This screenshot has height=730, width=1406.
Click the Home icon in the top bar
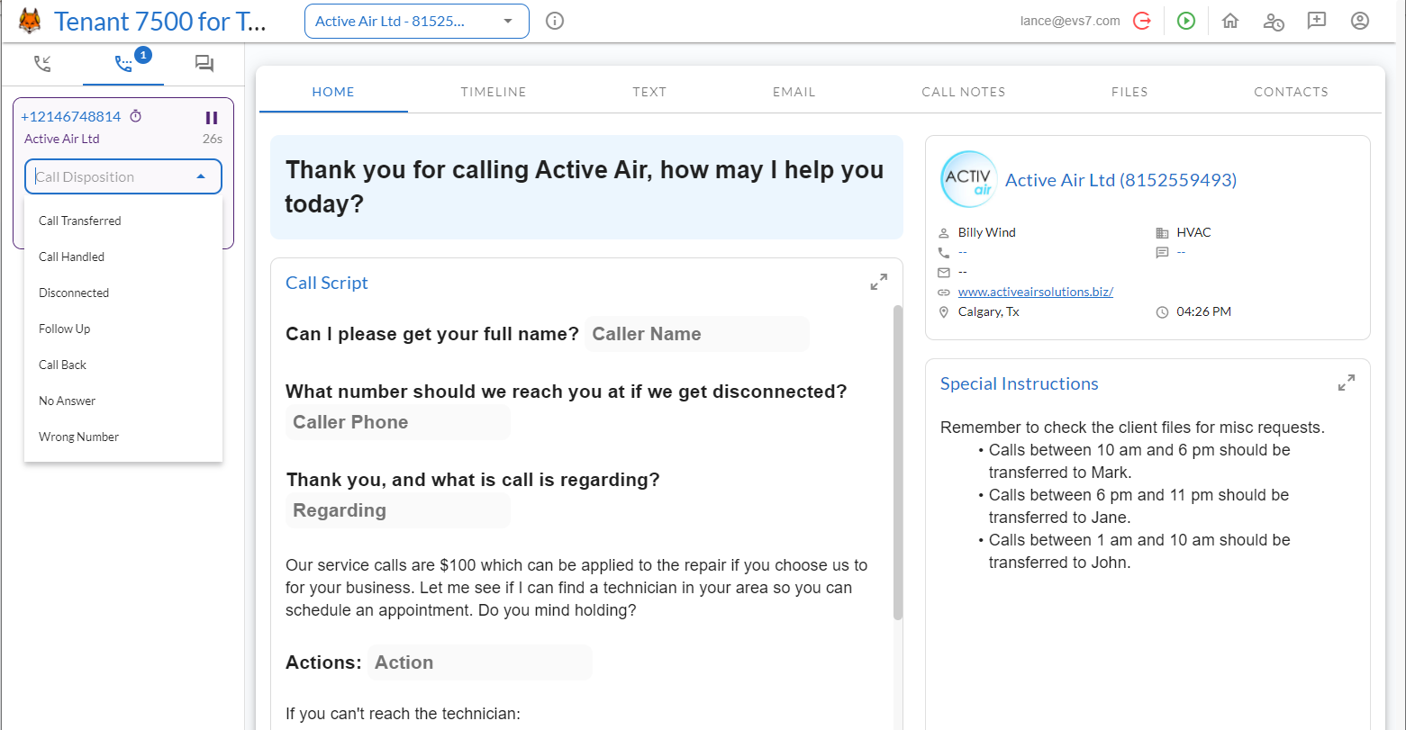tap(1229, 20)
